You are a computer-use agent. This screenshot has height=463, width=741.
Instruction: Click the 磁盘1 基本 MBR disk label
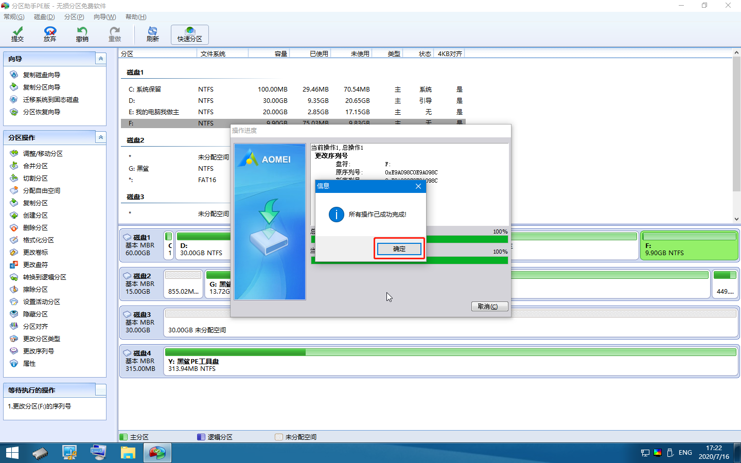pos(141,245)
